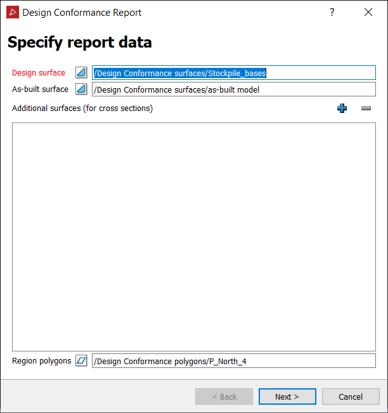Add an additional surface with plus icon
The image size is (388, 413).
pos(342,108)
